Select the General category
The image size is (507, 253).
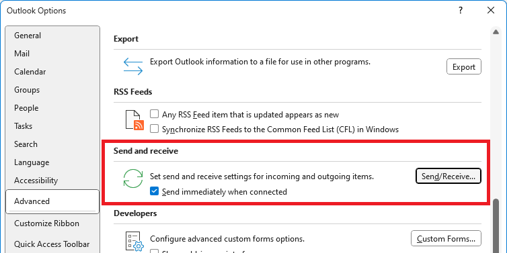tap(52, 36)
